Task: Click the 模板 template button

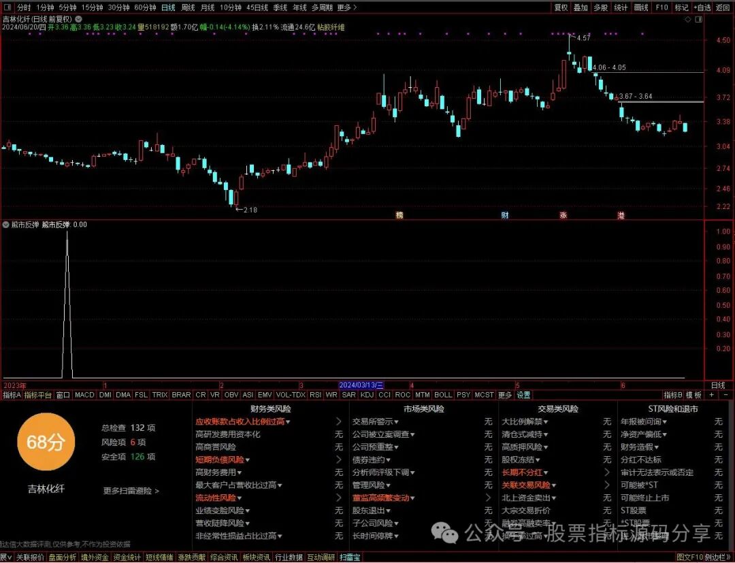Action: click(x=694, y=395)
